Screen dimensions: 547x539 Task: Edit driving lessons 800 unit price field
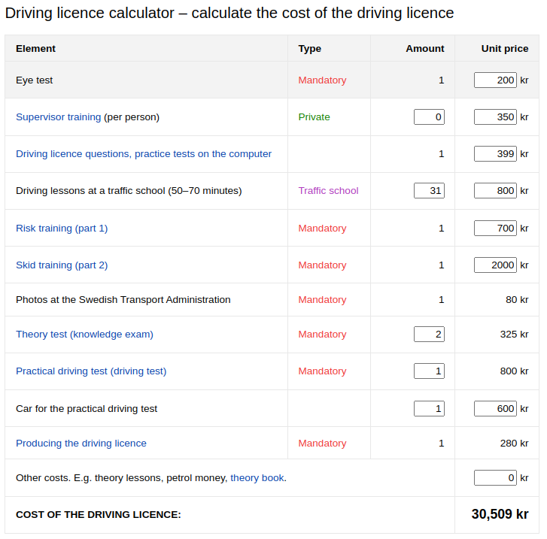pyautogui.click(x=495, y=191)
